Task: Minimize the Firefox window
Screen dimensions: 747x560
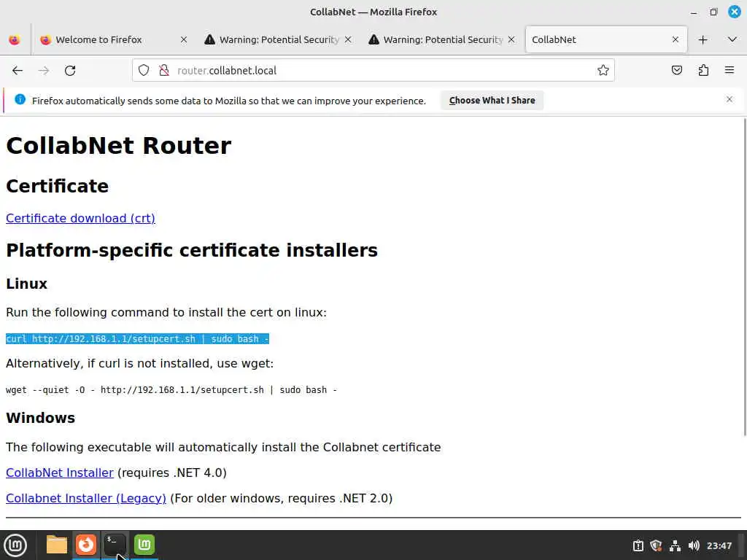Action: pyautogui.click(x=694, y=12)
